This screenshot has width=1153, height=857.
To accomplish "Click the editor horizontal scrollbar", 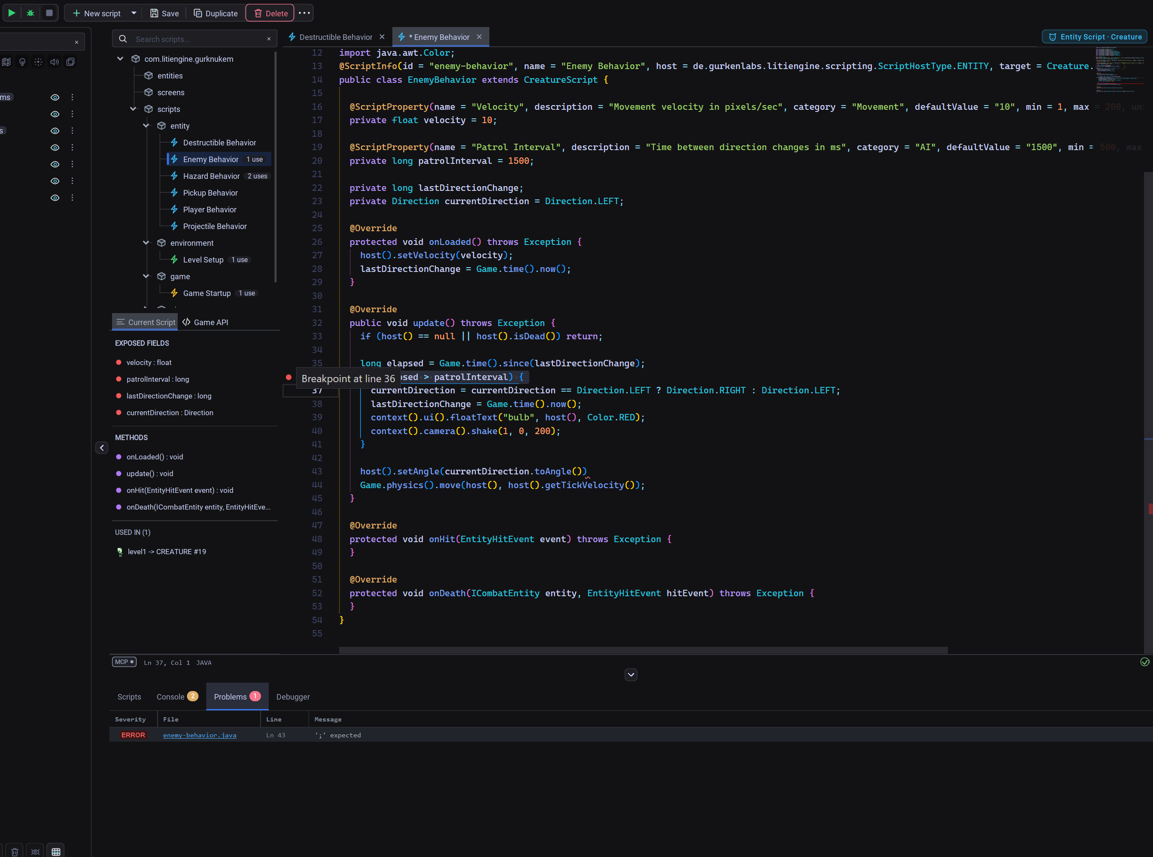I will pyautogui.click(x=643, y=650).
